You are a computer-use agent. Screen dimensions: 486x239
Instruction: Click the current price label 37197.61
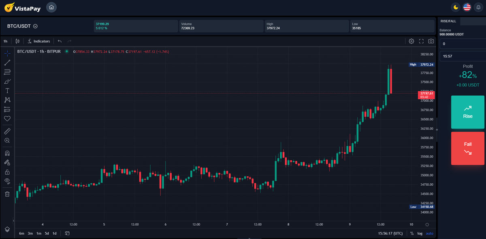pyautogui.click(x=426, y=95)
